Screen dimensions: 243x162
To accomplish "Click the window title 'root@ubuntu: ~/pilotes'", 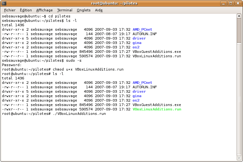I will click(114, 3).
